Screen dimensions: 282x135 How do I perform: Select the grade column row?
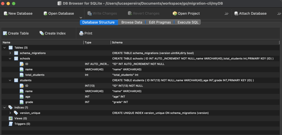141,102
